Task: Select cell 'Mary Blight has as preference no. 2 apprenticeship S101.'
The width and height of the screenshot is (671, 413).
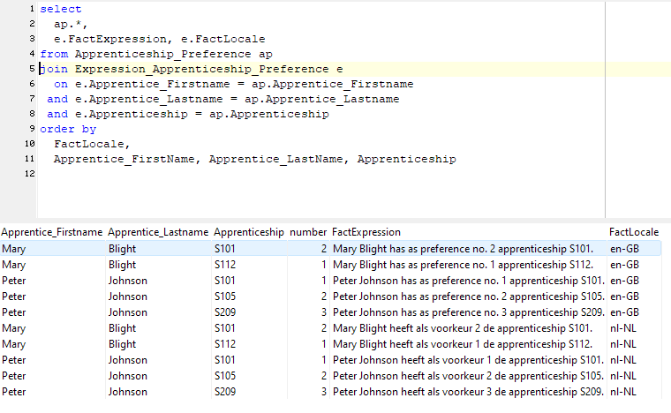Action: [x=463, y=249]
